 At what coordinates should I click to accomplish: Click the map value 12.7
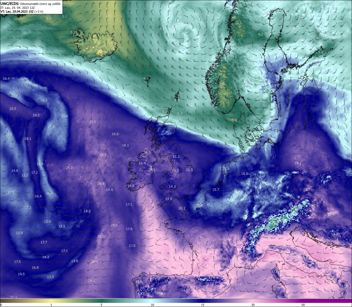coord(25,175)
